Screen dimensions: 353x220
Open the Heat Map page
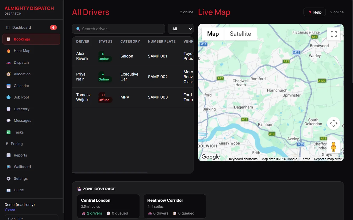pyautogui.click(x=31, y=51)
